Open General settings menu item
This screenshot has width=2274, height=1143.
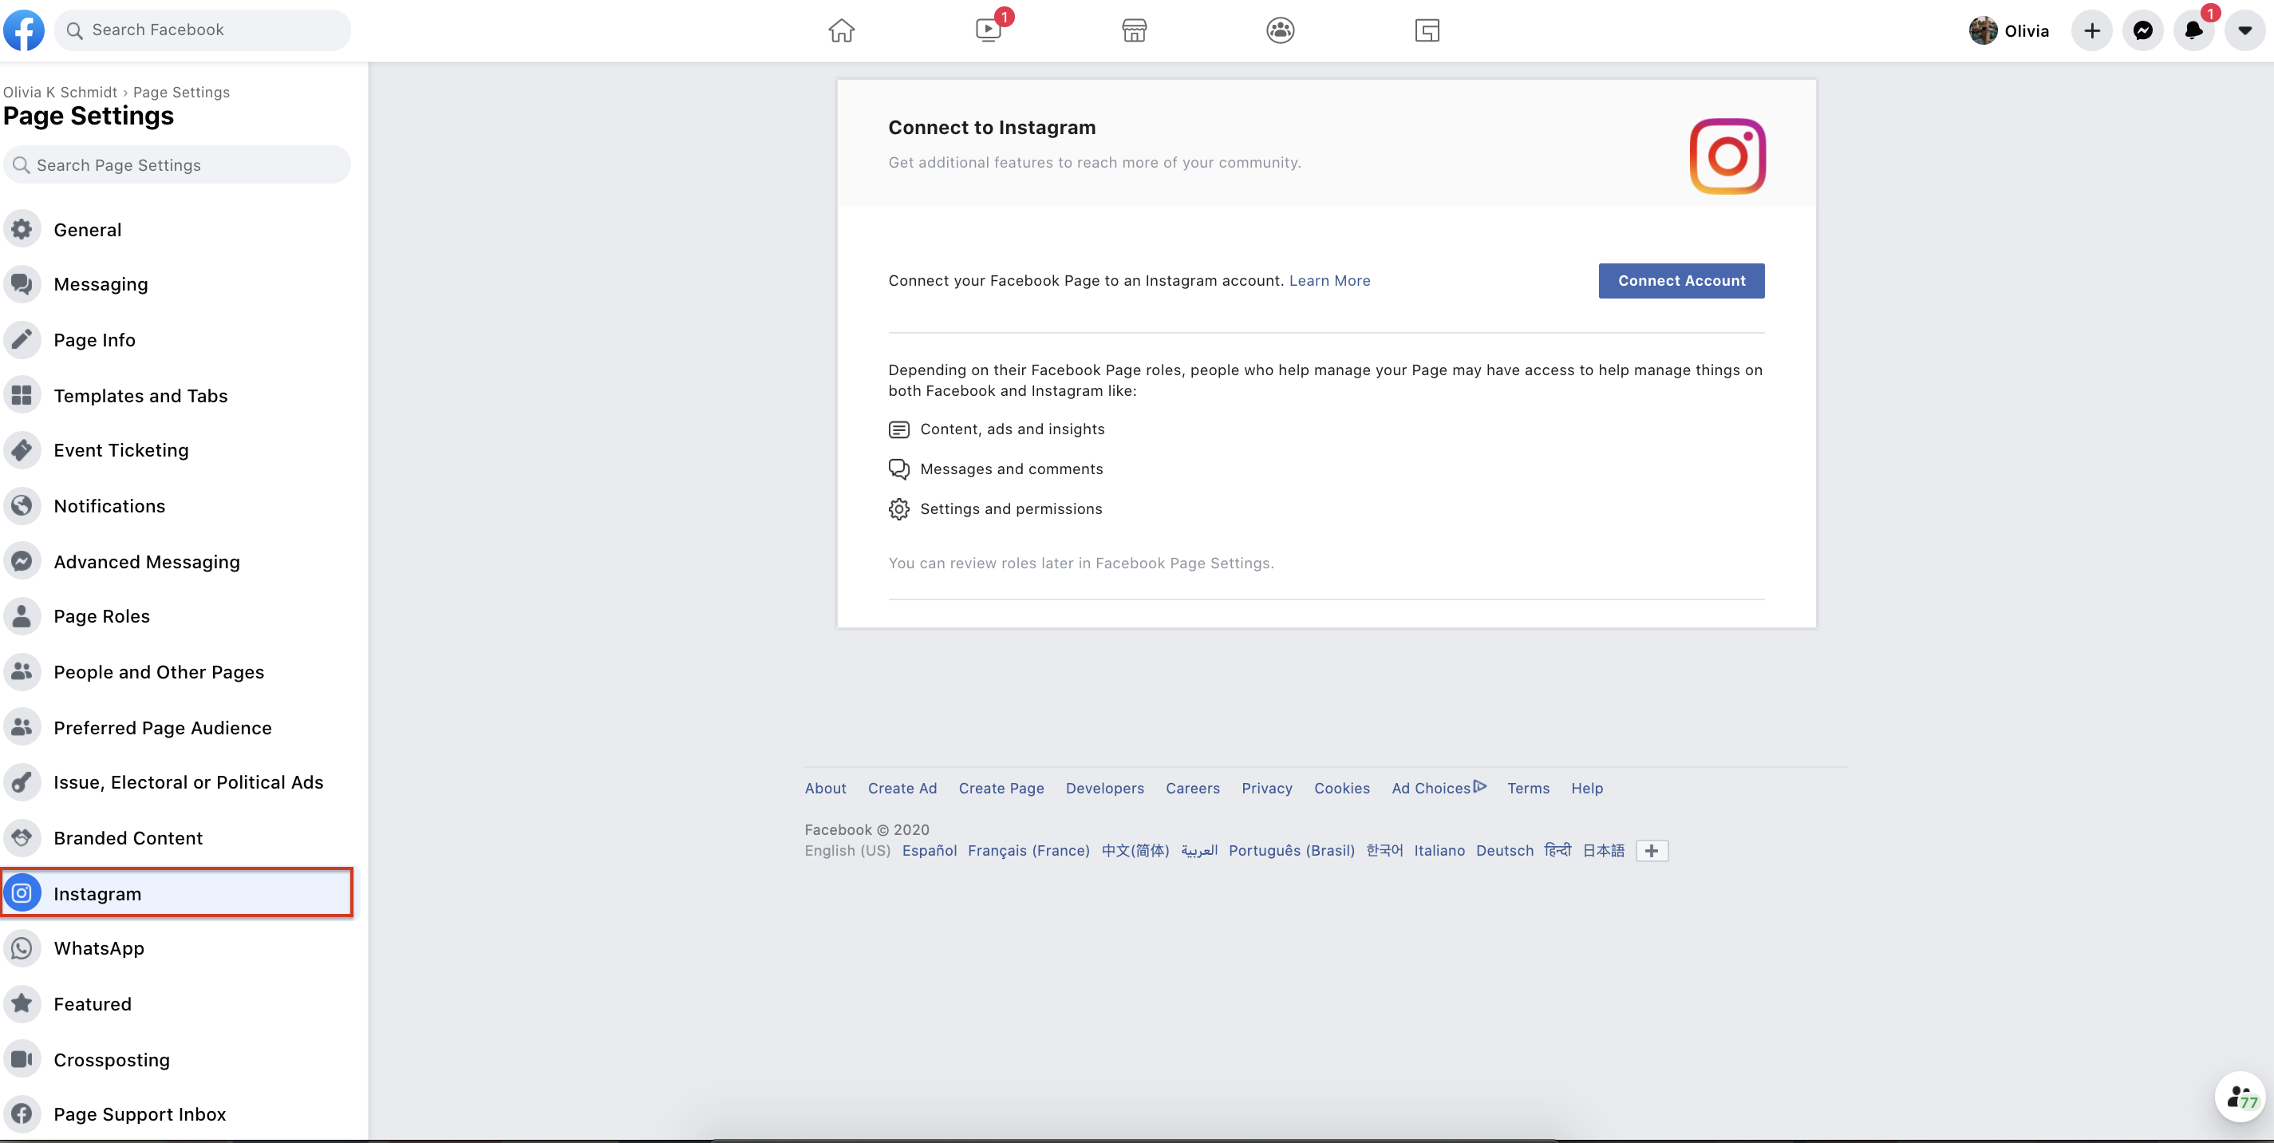pos(176,230)
